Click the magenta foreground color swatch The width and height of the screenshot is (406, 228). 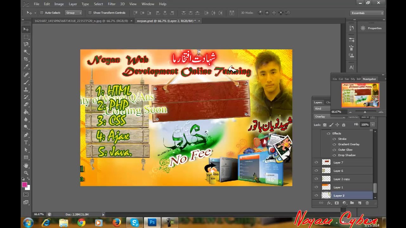click(24, 185)
